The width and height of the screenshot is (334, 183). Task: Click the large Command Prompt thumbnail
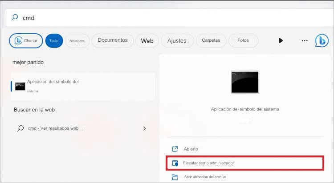point(245,82)
